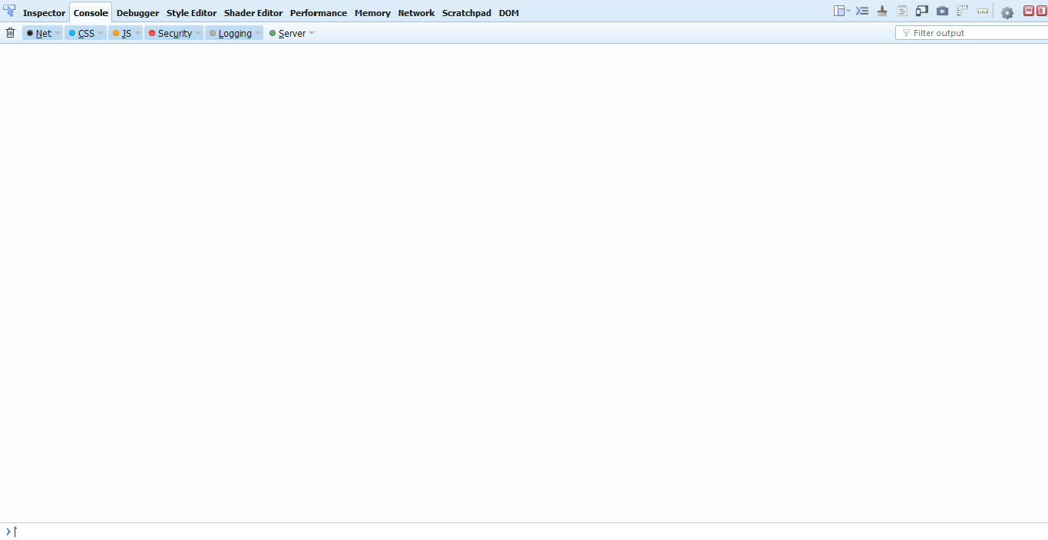Select the measure portion tool icon

(x=982, y=12)
